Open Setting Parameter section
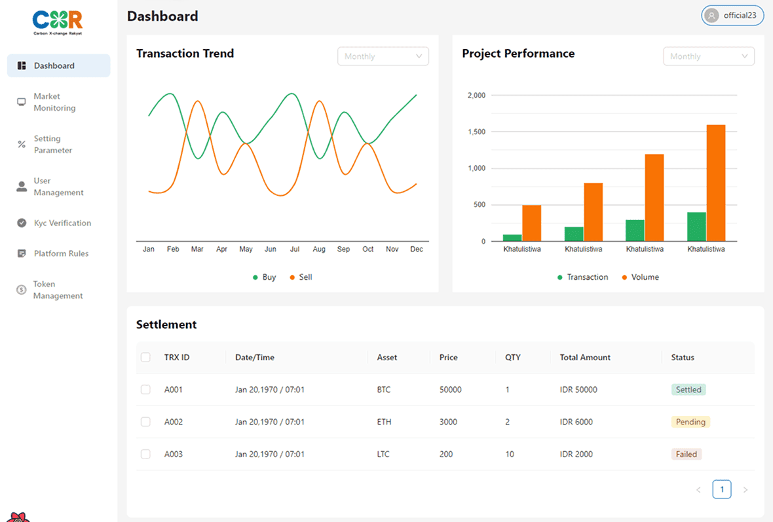The image size is (773, 522). [x=59, y=145]
